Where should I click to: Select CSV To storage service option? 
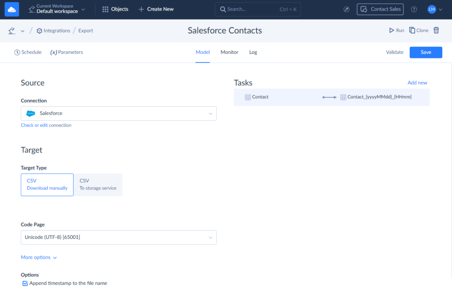click(98, 185)
